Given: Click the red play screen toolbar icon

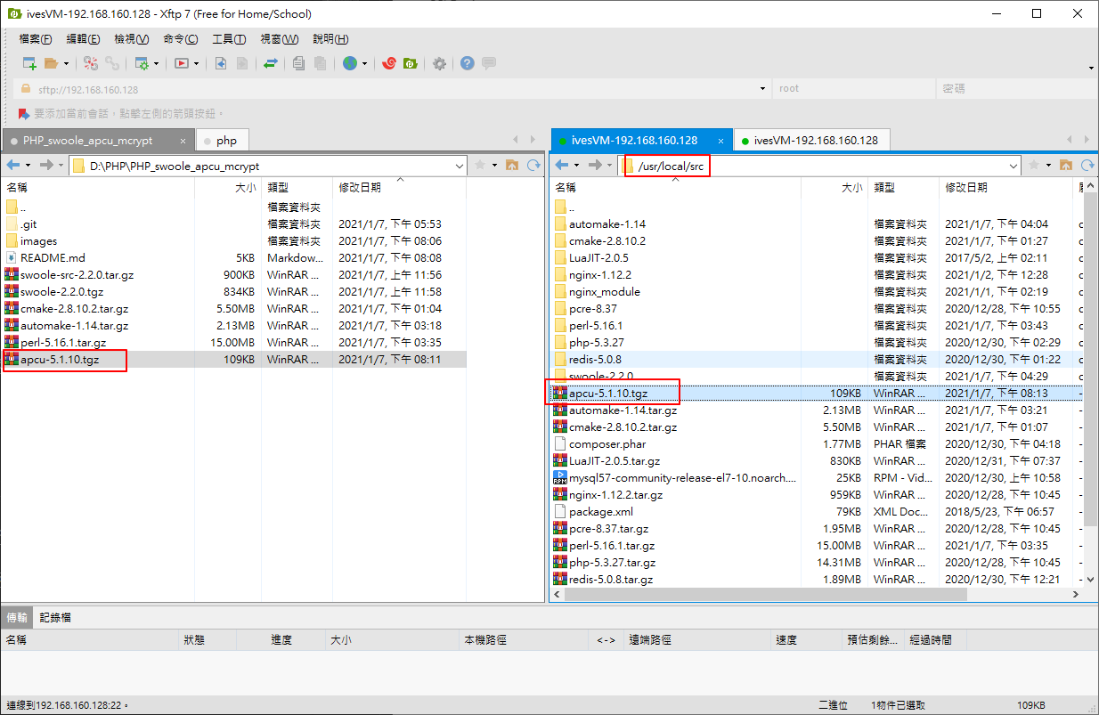Looking at the screenshot, I should [182, 63].
